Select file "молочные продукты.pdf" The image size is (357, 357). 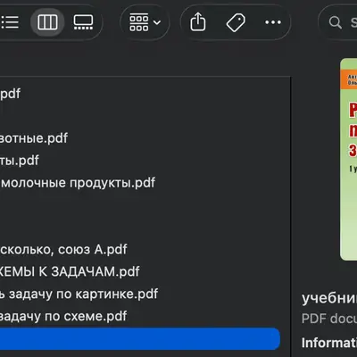(x=78, y=183)
